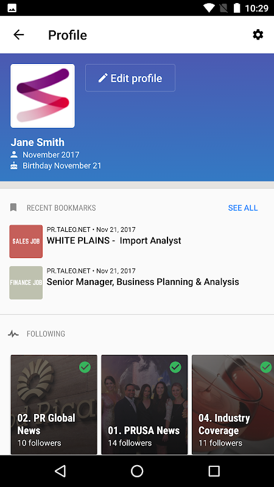Tap the Wi-Fi icon in status bar
This screenshot has height=487, width=274.
pos(209,8)
